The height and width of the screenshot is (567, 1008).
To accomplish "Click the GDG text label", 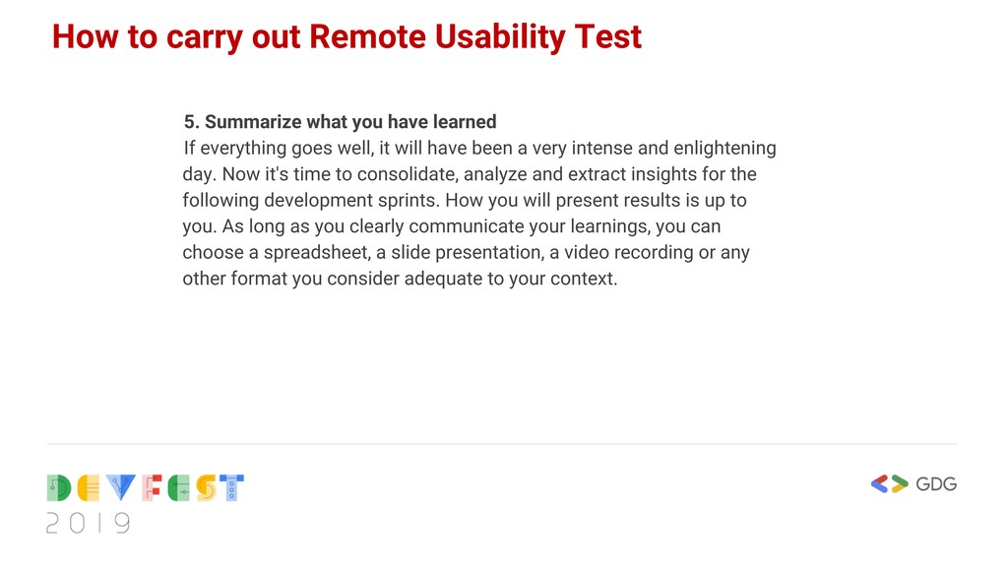I will [x=936, y=484].
